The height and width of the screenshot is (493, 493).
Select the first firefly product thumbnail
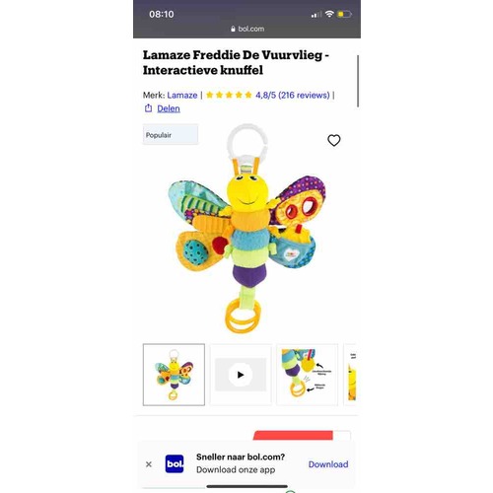[x=174, y=375]
